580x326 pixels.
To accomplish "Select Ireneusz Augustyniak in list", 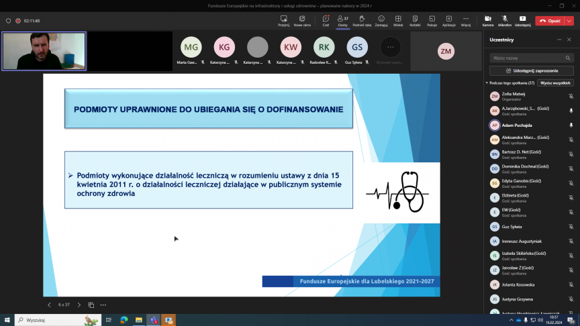I will click(531, 241).
